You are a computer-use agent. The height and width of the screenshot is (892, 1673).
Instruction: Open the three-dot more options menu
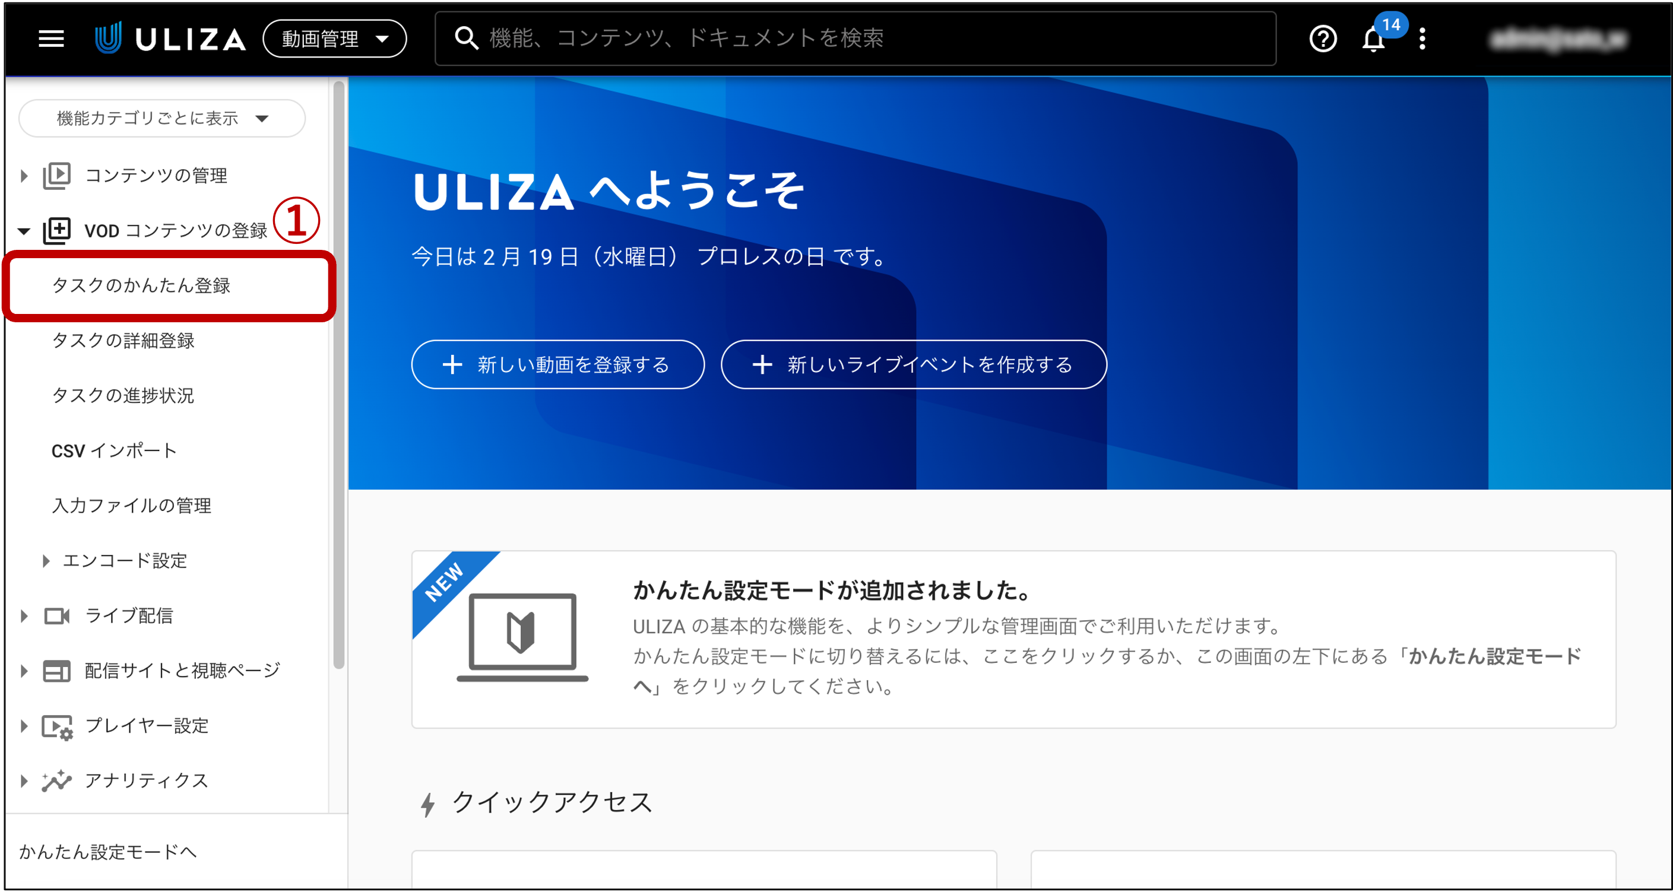pos(1422,39)
